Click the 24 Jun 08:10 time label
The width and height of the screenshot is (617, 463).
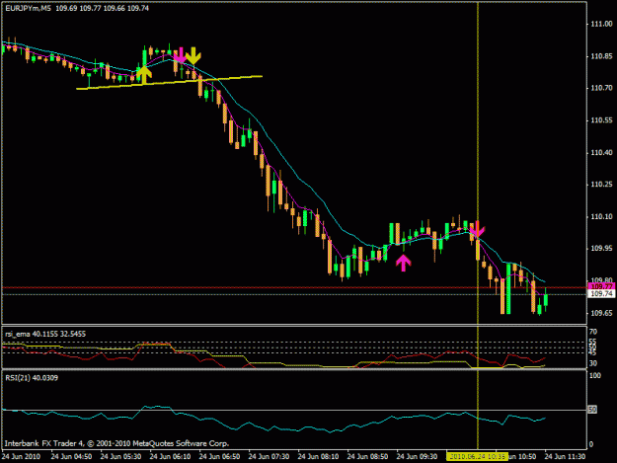click(318, 456)
